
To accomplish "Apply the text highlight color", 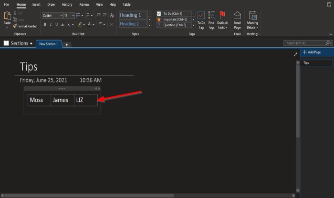I will [80, 24].
